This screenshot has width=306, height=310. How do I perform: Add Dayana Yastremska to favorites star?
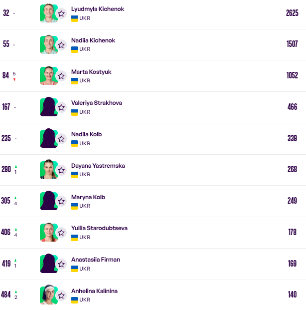61,170
